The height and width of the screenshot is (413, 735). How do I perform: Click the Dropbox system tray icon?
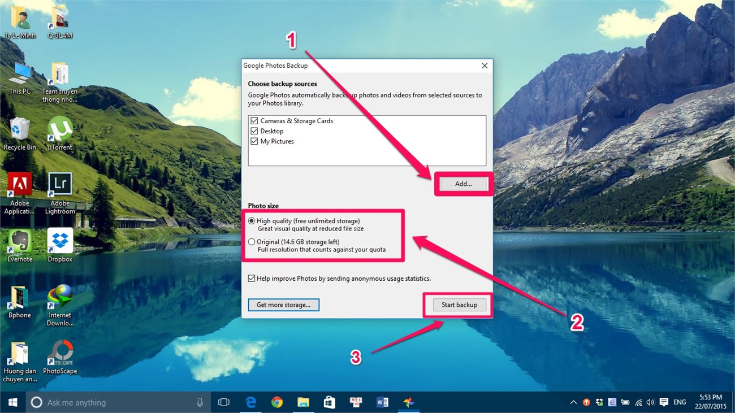pos(599,402)
